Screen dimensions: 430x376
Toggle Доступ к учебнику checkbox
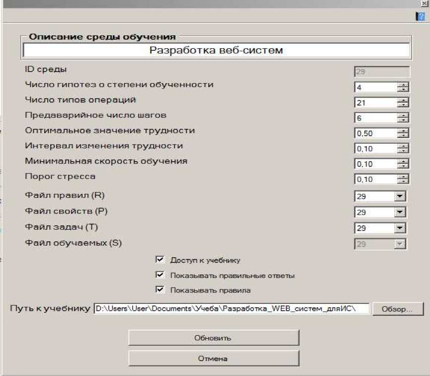point(160,259)
